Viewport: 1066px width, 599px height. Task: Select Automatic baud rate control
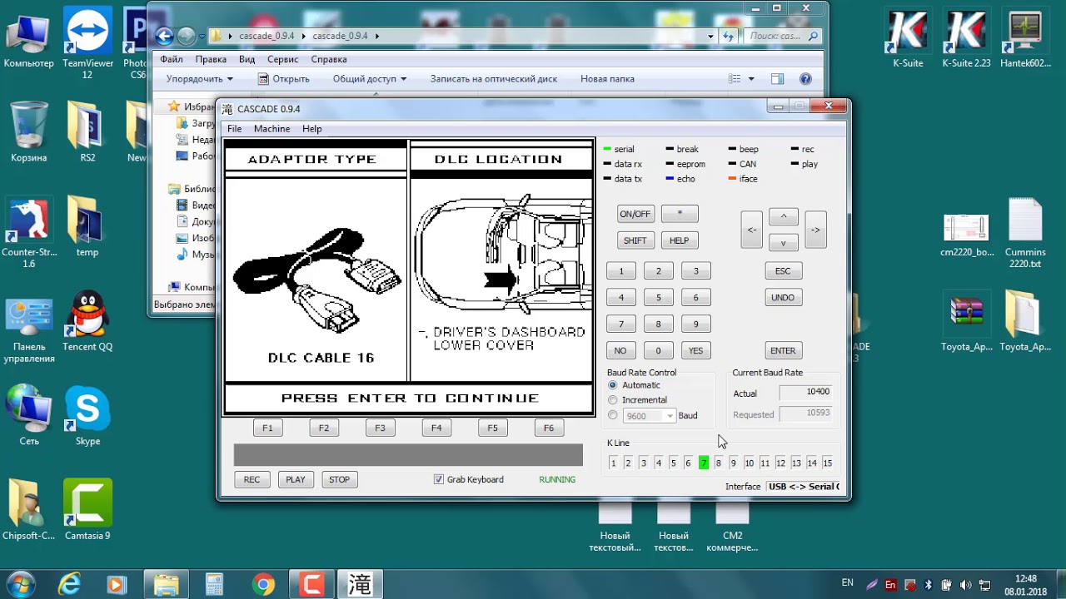coord(613,385)
